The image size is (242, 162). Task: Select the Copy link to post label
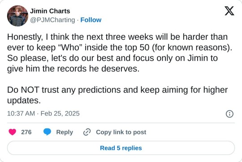(121, 132)
